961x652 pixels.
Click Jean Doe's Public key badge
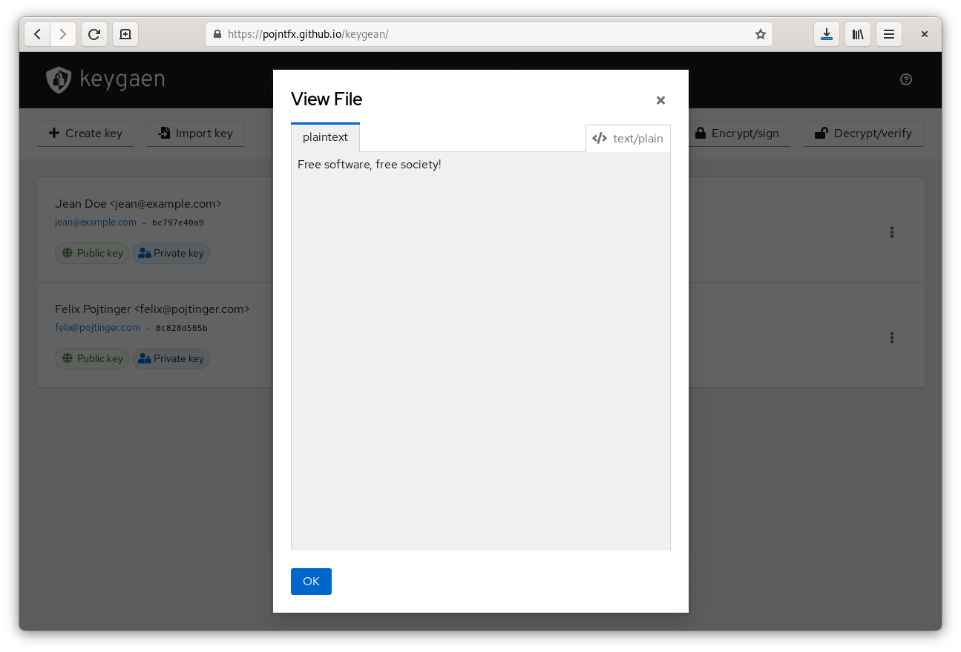pos(92,253)
